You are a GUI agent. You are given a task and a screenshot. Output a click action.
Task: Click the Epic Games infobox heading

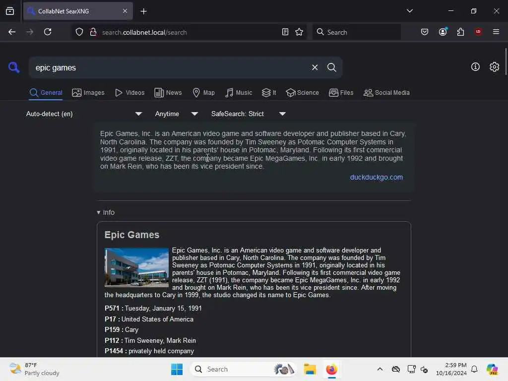point(132,235)
